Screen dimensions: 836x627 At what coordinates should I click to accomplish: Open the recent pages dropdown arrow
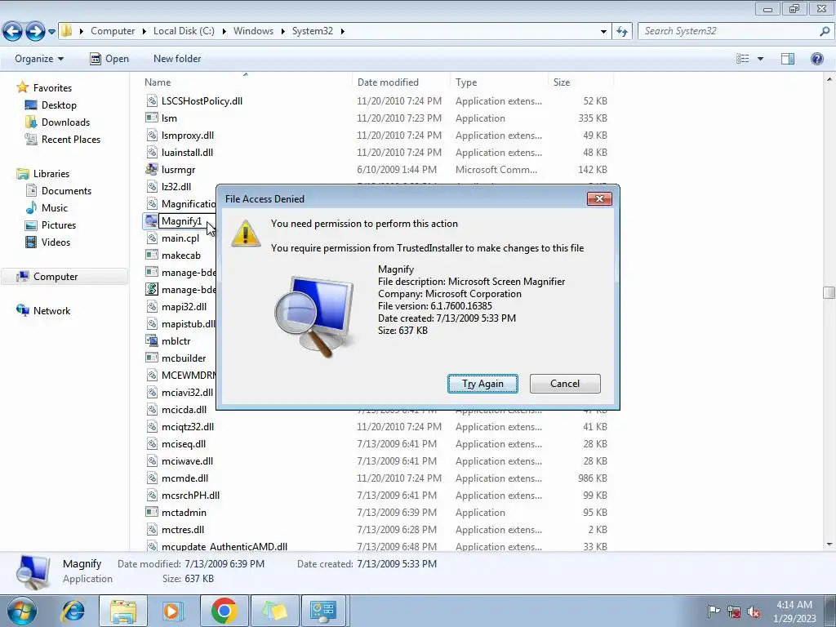click(x=51, y=32)
